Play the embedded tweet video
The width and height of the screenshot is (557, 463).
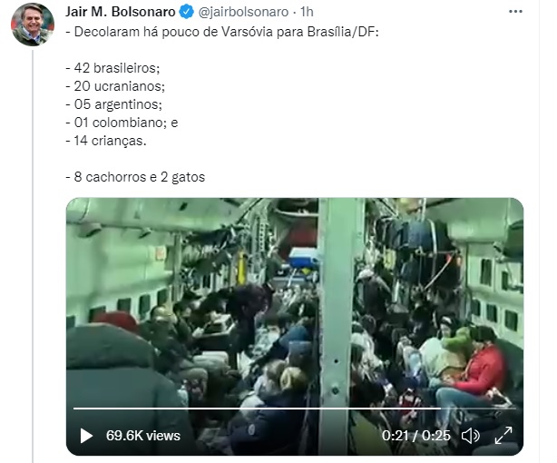tap(86, 436)
